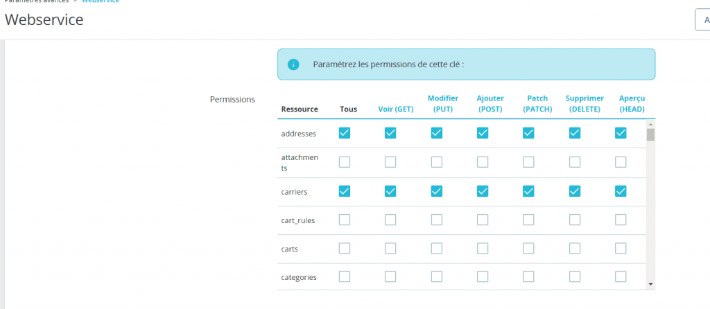Enable Modifier (PUT) for attachments
710x309 pixels.
437,162
